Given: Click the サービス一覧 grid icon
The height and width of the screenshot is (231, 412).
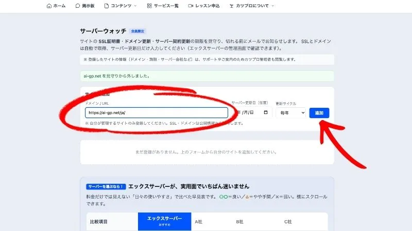Looking at the screenshot, I should coord(149,6).
